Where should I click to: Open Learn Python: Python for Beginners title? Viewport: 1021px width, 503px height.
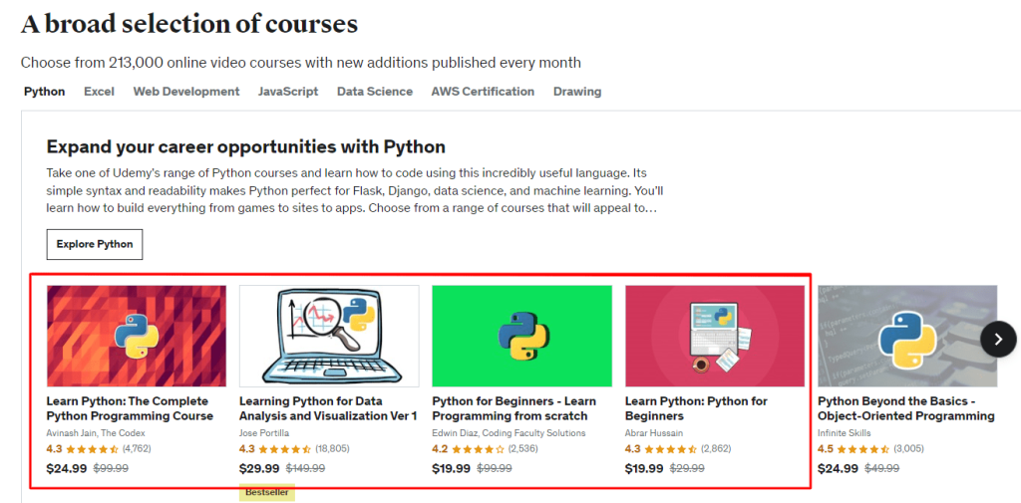[x=696, y=408]
